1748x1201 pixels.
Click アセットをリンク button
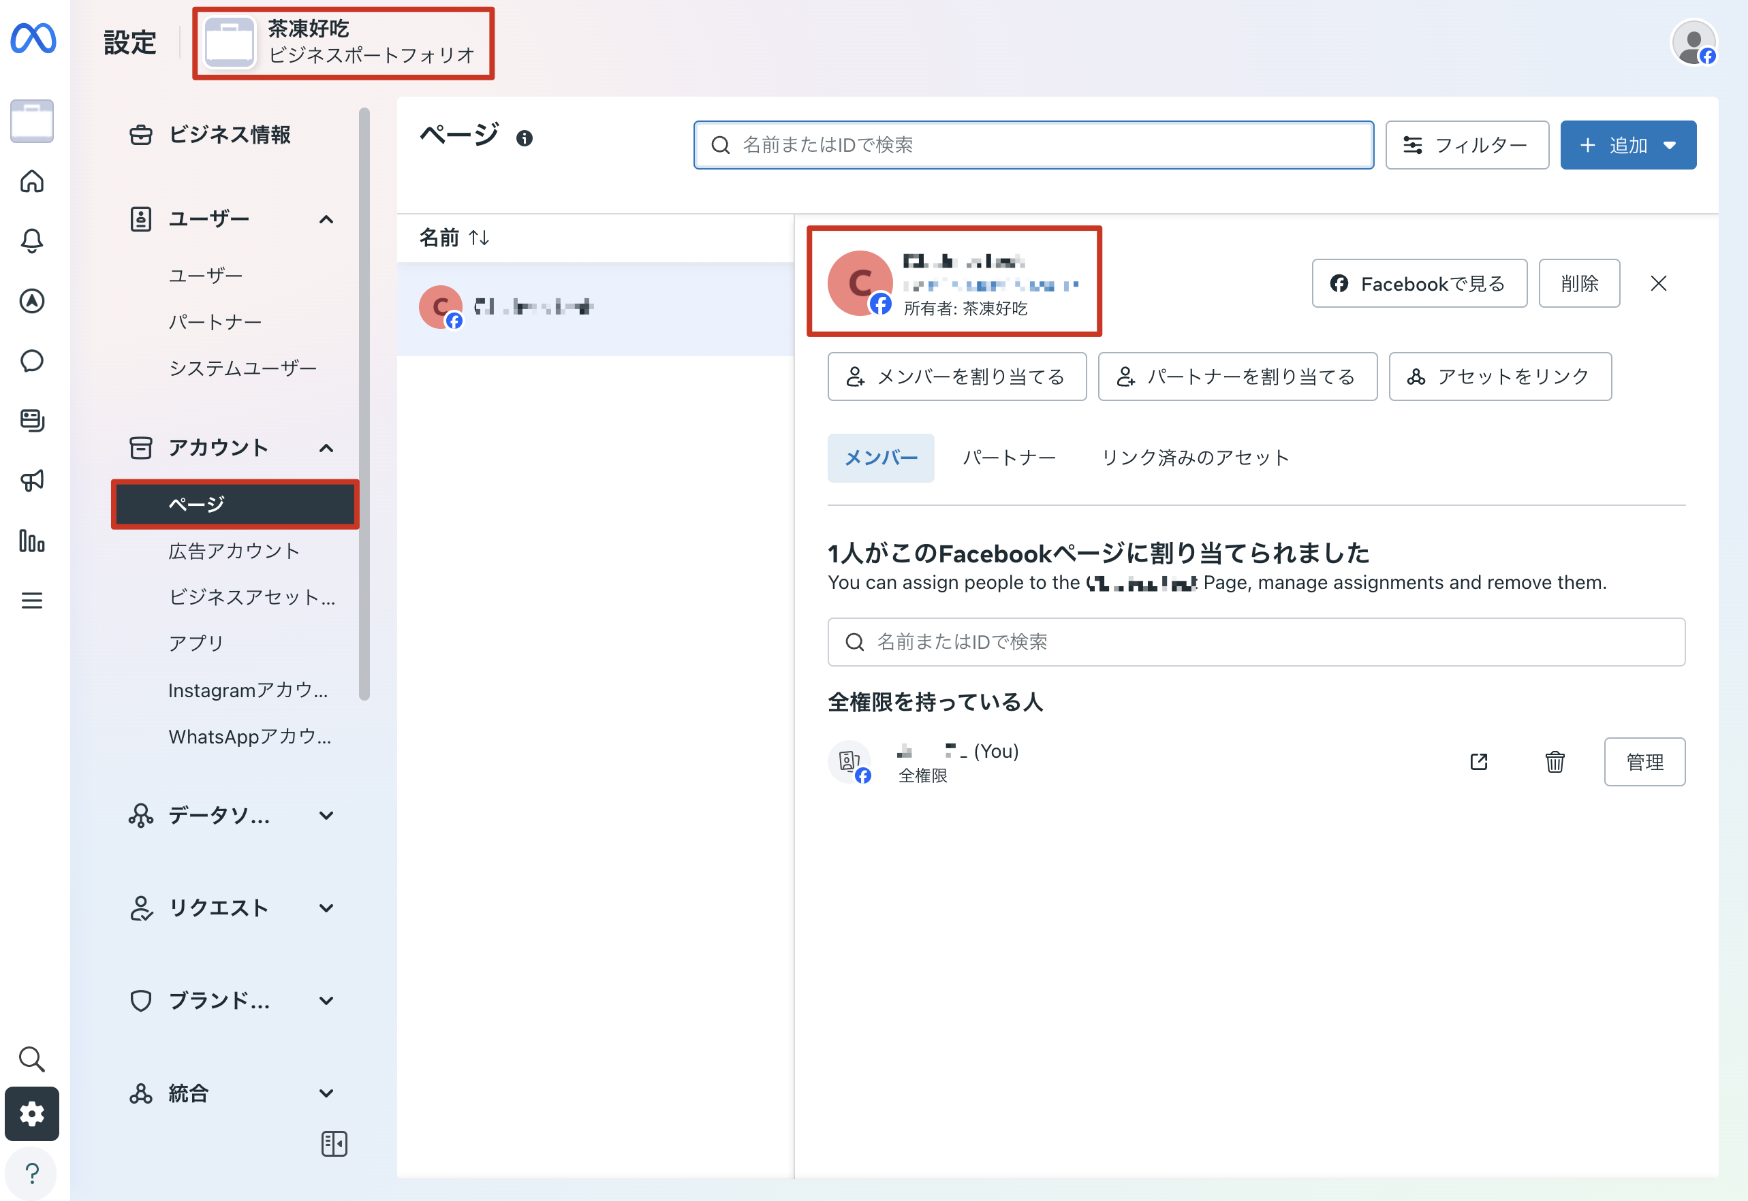[x=1499, y=377]
